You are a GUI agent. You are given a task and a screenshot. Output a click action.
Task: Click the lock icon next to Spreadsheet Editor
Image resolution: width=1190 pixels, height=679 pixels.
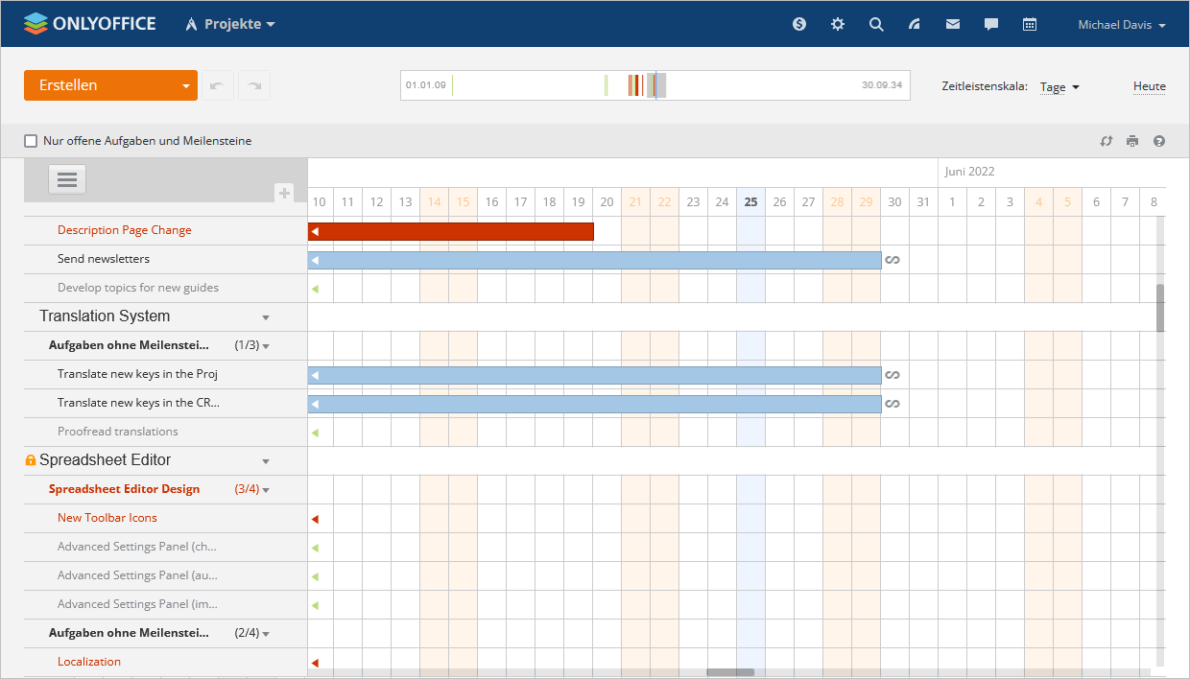click(x=31, y=460)
